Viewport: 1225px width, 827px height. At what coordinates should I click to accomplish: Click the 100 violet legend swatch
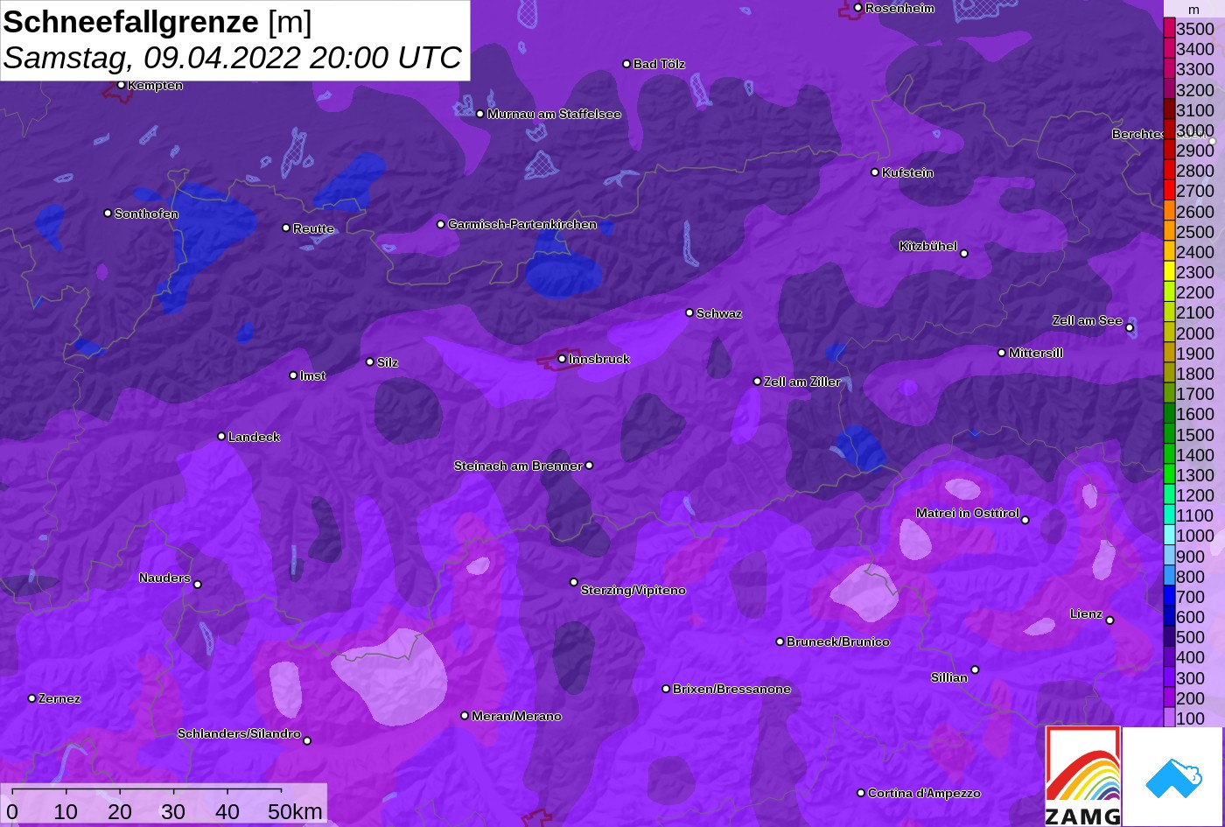click(1169, 718)
